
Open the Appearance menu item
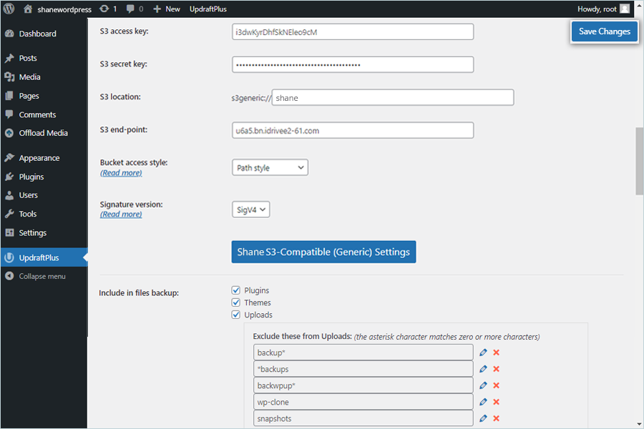coord(44,158)
